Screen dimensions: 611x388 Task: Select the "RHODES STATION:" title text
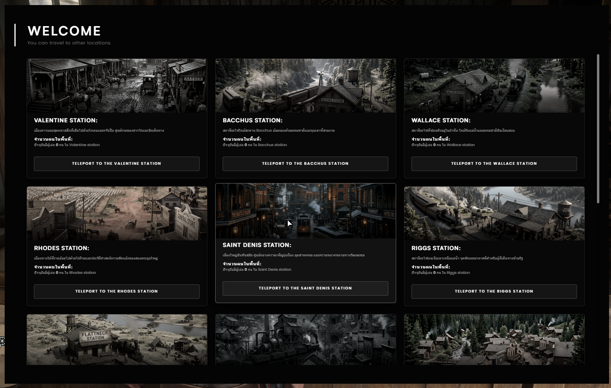coord(62,248)
